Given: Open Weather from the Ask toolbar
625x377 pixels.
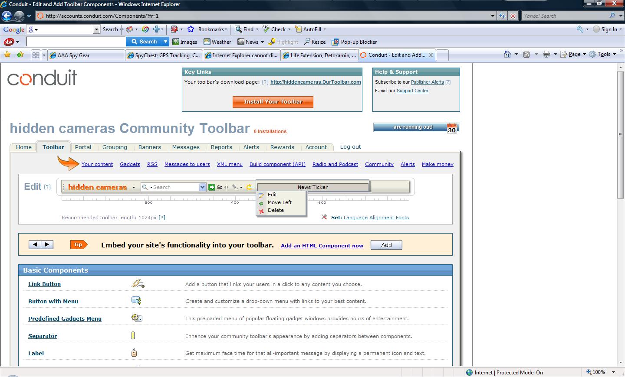Looking at the screenshot, I should tap(217, 42).
